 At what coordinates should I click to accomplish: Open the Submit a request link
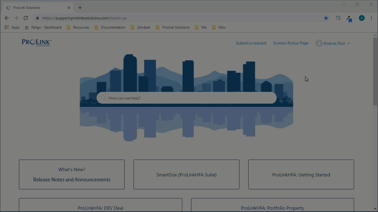tap(251, 43)
